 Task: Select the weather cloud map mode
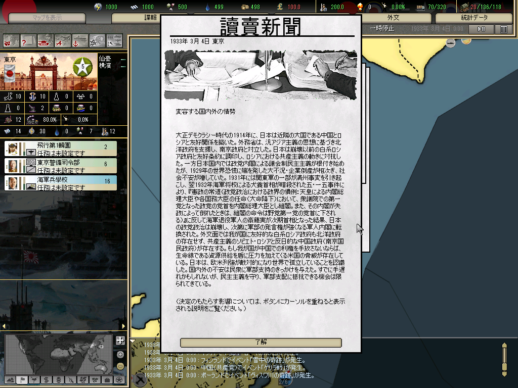tap(34, 380)
